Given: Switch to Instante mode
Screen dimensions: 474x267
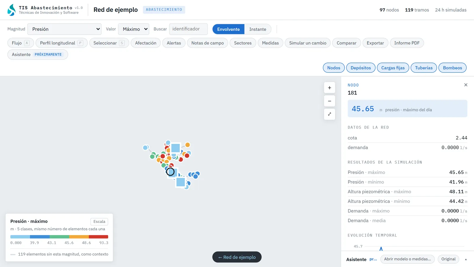Looking at the screenshot, I should pos(258,29).
